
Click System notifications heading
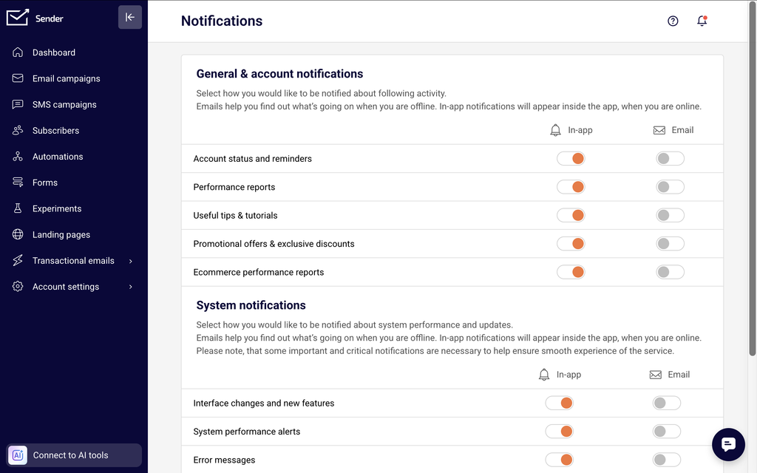(251, 305)
